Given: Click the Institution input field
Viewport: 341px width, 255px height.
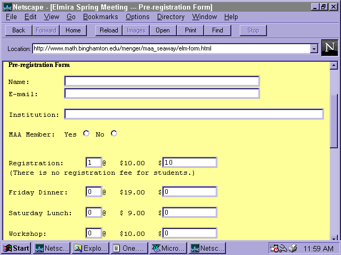Looking at the screenshot, I should tap(194, 114).
